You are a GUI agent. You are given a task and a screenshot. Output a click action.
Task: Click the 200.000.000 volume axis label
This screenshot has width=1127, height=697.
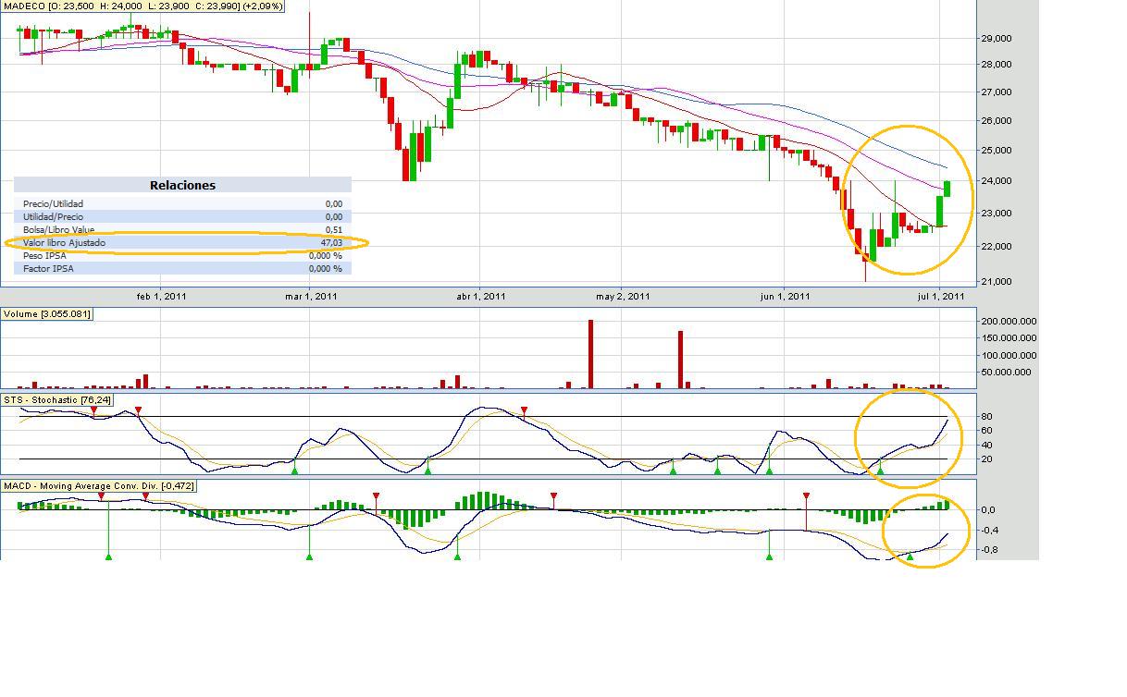point(1009,322)
